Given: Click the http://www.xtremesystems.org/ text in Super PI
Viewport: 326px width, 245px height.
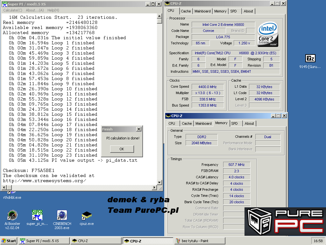Looking at the screenshot, I should pyautogui.click(x=45, y=181).
